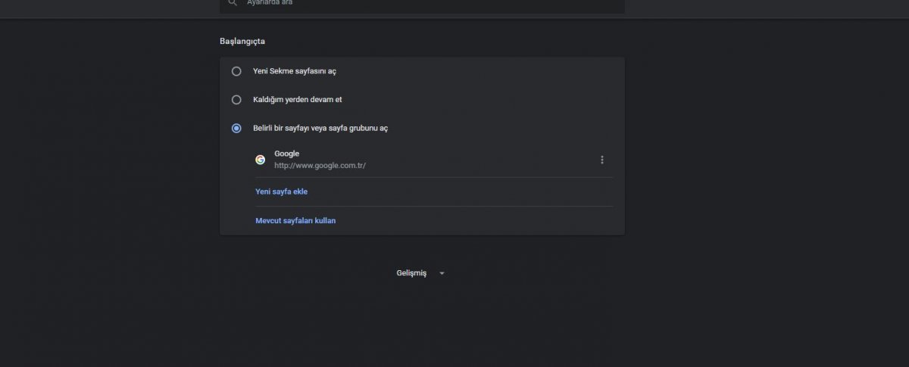Click the "Yeni Sekme sayfasını aç" label text
The width and height of the screenshot is (909, 367).
pos(294,71)
